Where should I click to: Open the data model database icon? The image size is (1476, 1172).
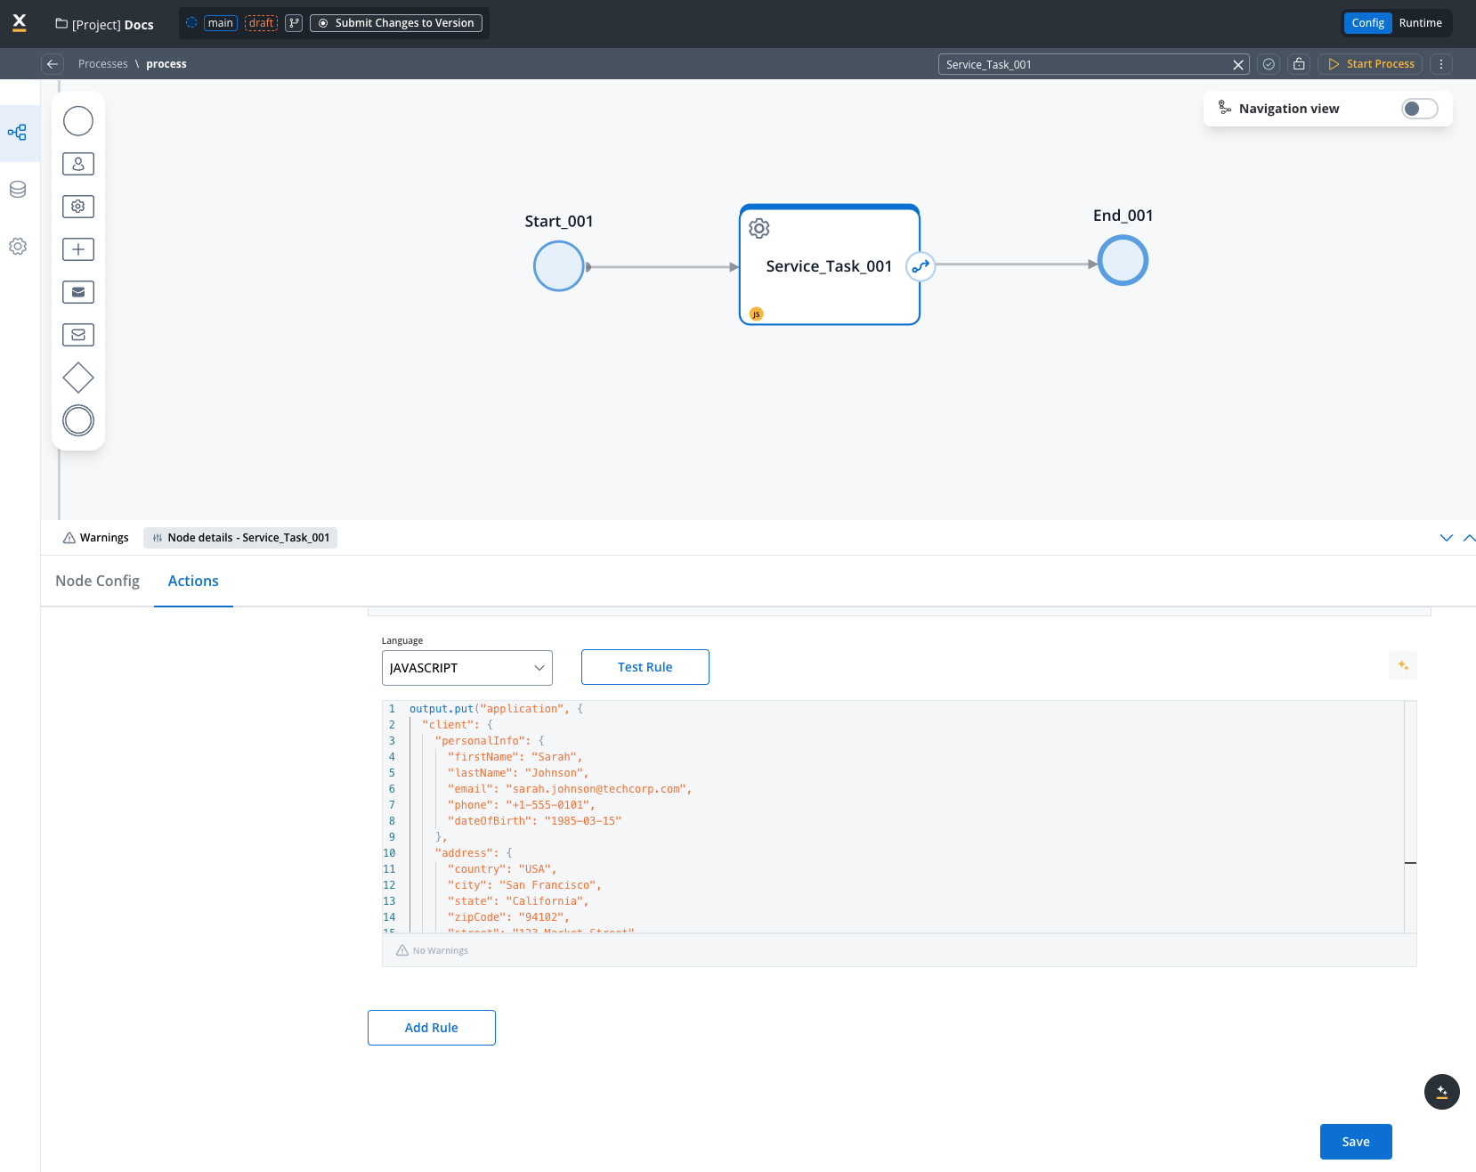(18, 190)
